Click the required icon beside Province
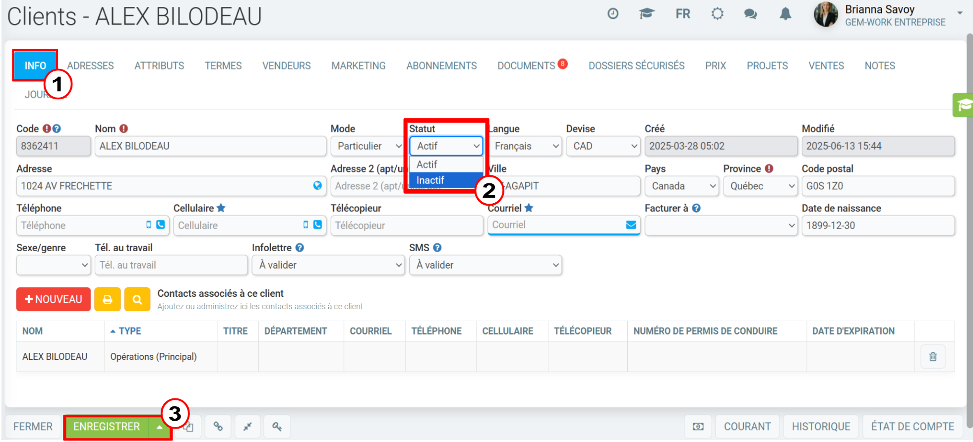 (769, 168)
